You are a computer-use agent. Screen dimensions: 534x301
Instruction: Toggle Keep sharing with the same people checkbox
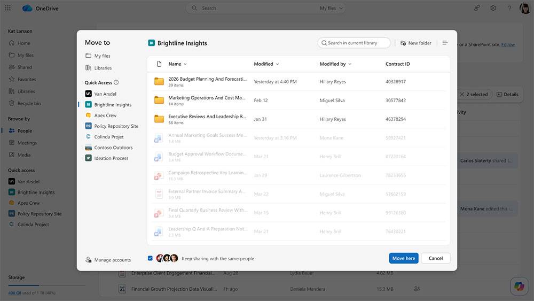[150, 258]
